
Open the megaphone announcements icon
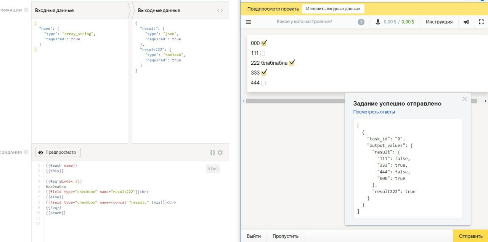coord(466,22)
